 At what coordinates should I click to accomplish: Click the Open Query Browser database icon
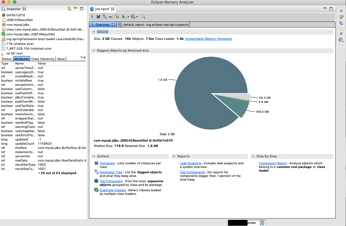point(133,17)
